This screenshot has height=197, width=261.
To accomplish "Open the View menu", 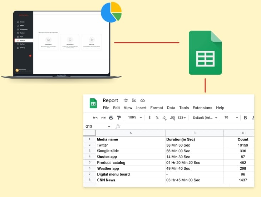I will (x=128, y=108).
